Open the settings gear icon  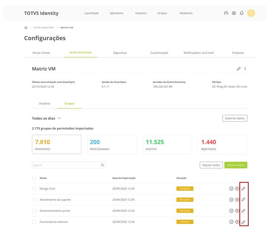pos(234,13)
